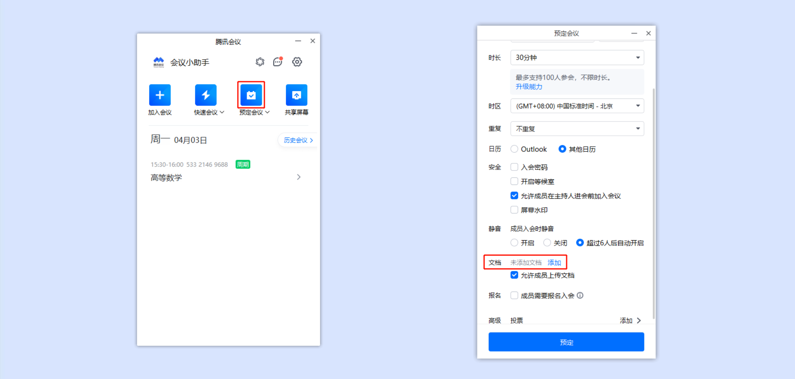Viewport: 795px width, 379px height.
Task: Open the voting 添加 chevron under Advanced
Action: coord(639,320)
